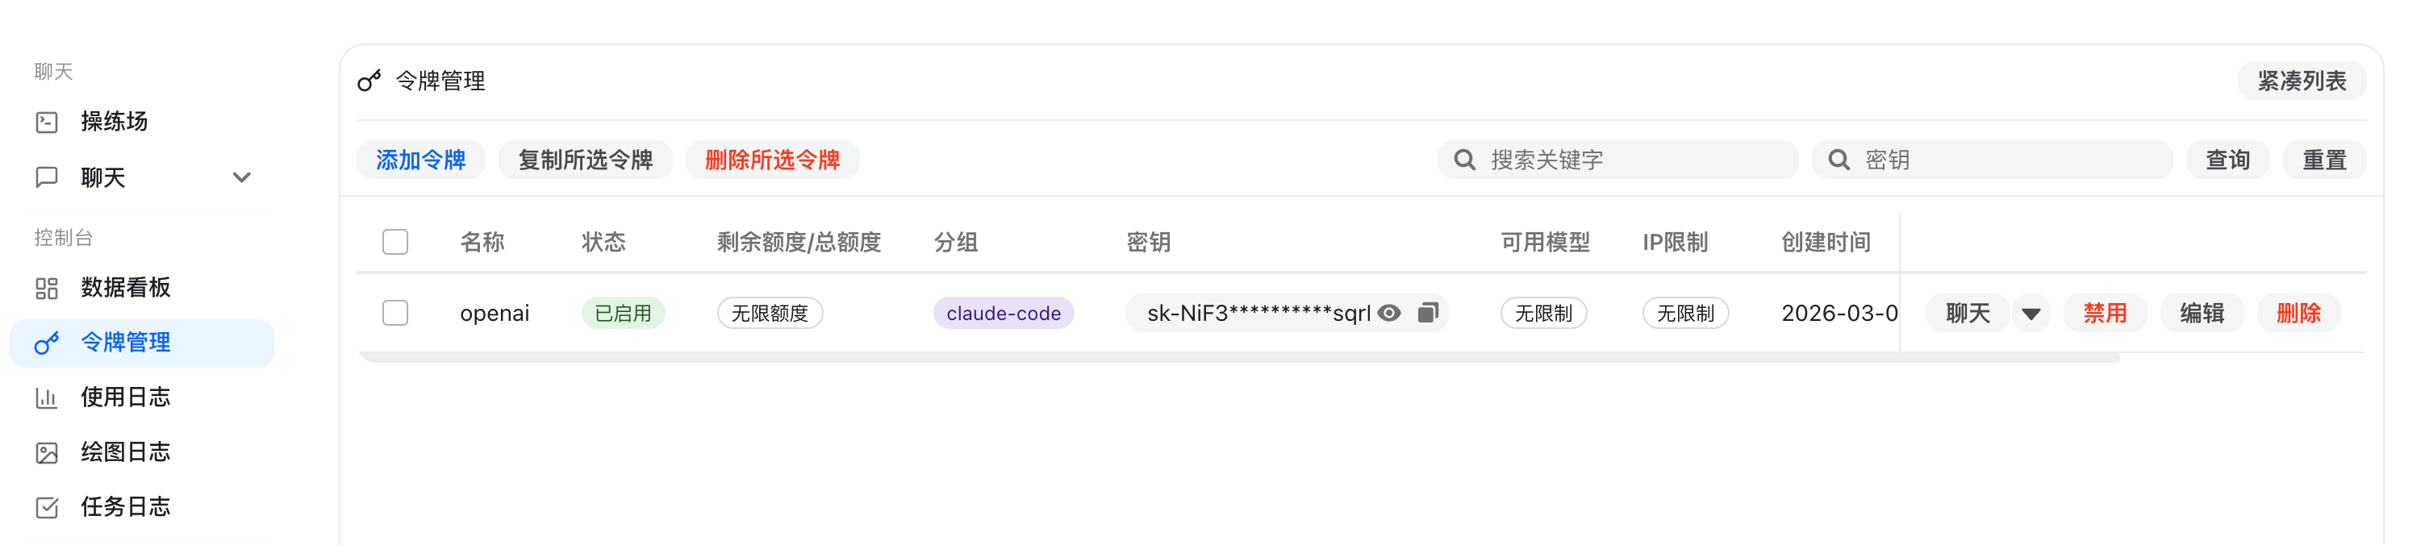Click the 分组 column header
2425x545 pixels.
pos(955,242)
